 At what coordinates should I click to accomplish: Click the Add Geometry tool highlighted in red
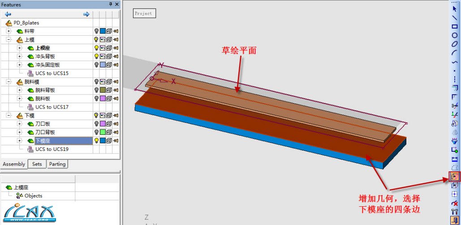tap(455, 177)
